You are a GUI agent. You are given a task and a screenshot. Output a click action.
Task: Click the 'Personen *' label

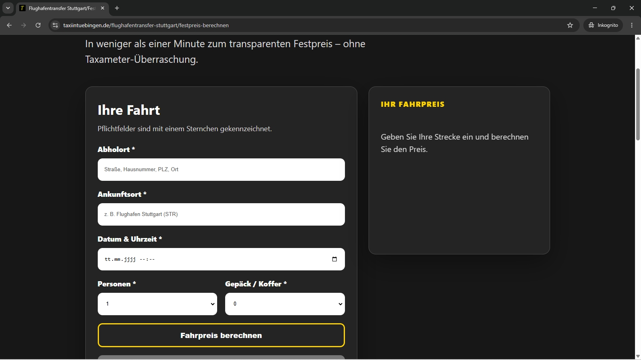coord(117,284)
